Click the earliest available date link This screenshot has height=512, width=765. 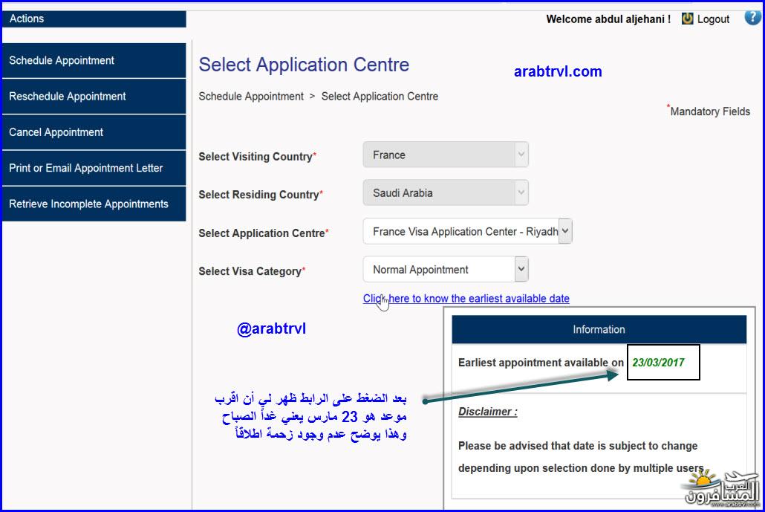point(466,299)
